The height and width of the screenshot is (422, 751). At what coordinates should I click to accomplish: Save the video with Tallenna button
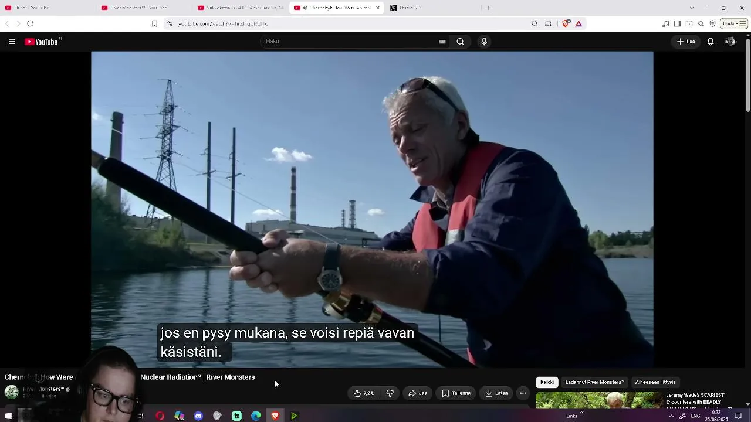tap(456, 393)
